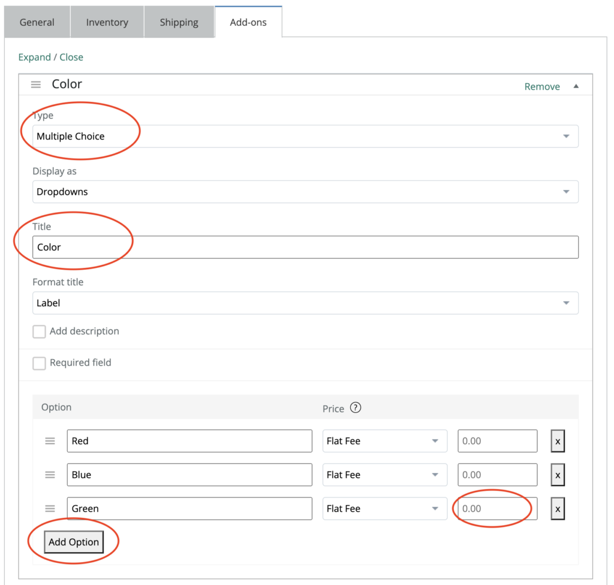
Task: Click the drag handle for the Blue option
Action: tap(50, 475)
